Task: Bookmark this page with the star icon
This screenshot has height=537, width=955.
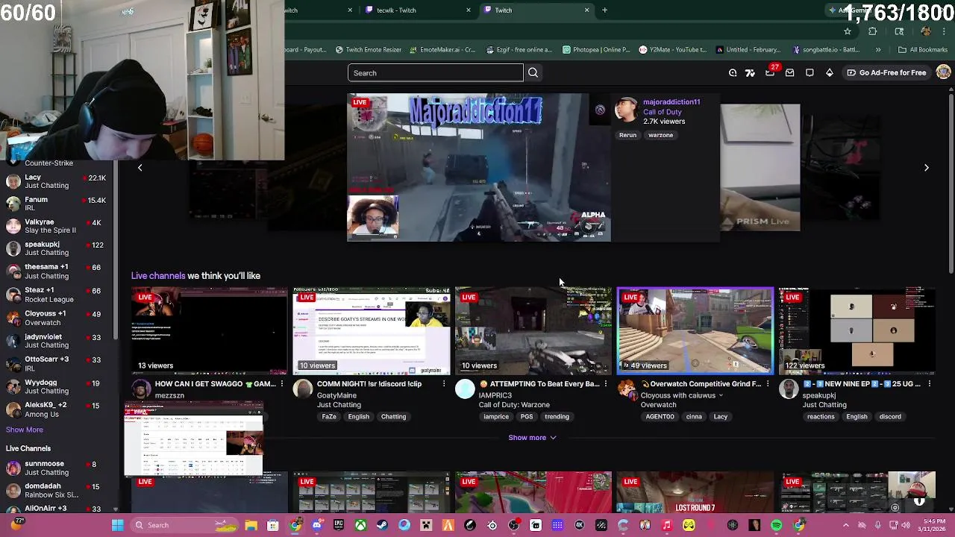Action: tap(848, 31)
